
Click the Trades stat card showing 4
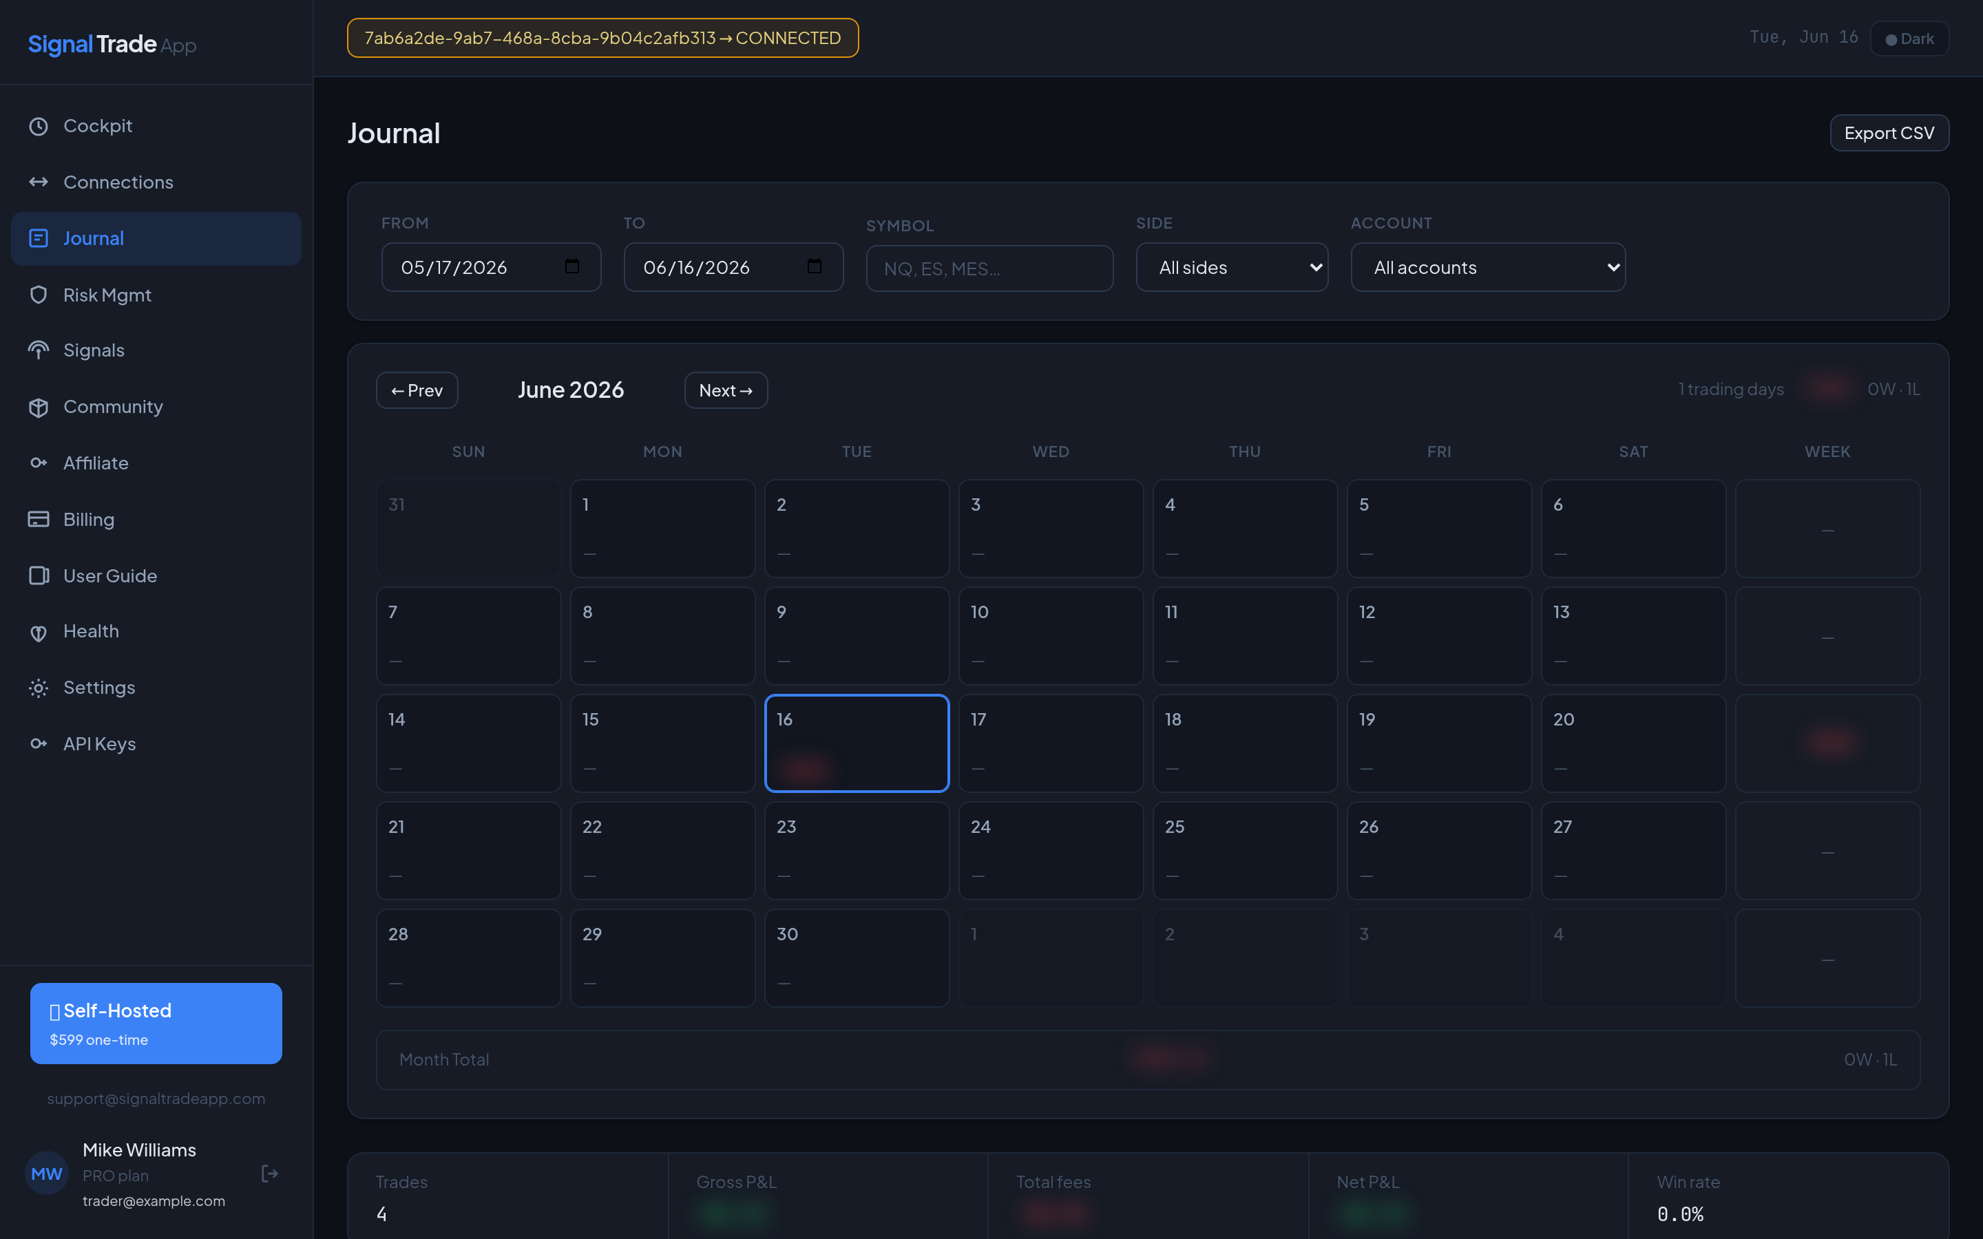coord(508,1196)
